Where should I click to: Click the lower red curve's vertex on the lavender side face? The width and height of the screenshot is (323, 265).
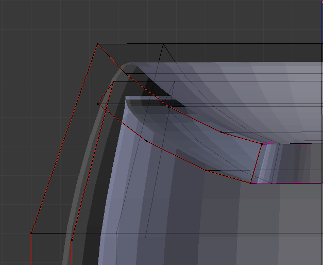tap(146, 140)
